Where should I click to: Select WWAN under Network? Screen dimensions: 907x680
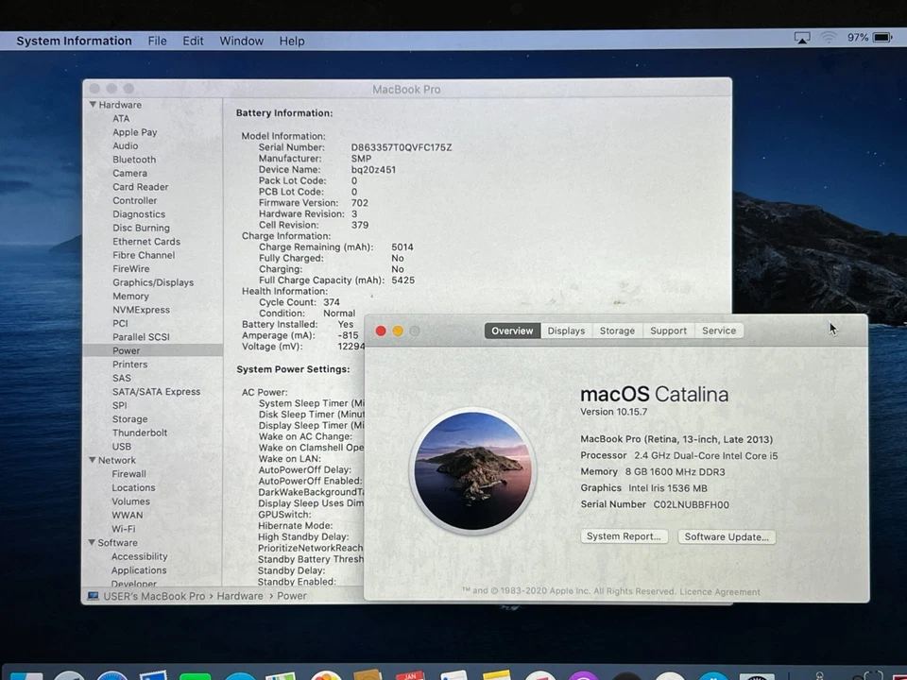(x=128, y=516)
